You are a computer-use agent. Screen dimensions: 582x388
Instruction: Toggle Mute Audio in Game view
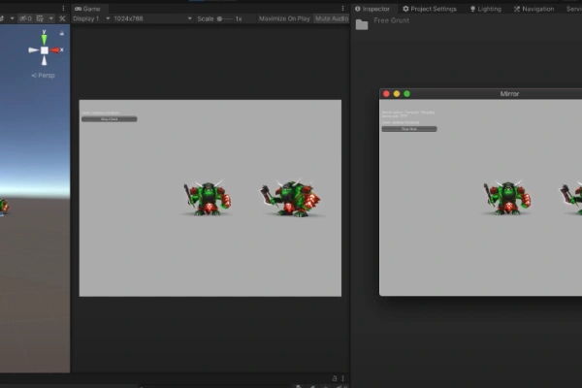tap(332, 18)
